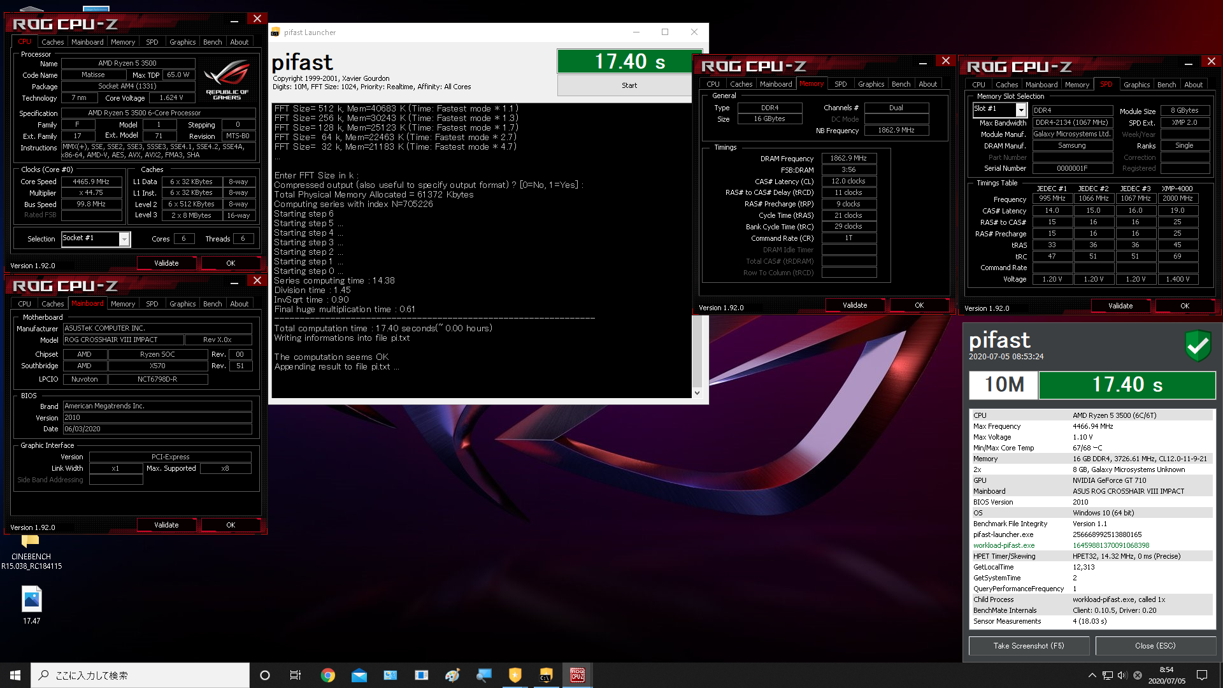The image size is (1223, 688).
Task: Switch to SPD tab in CPU-Z Memory window
Action: click(x=840, y=84)
